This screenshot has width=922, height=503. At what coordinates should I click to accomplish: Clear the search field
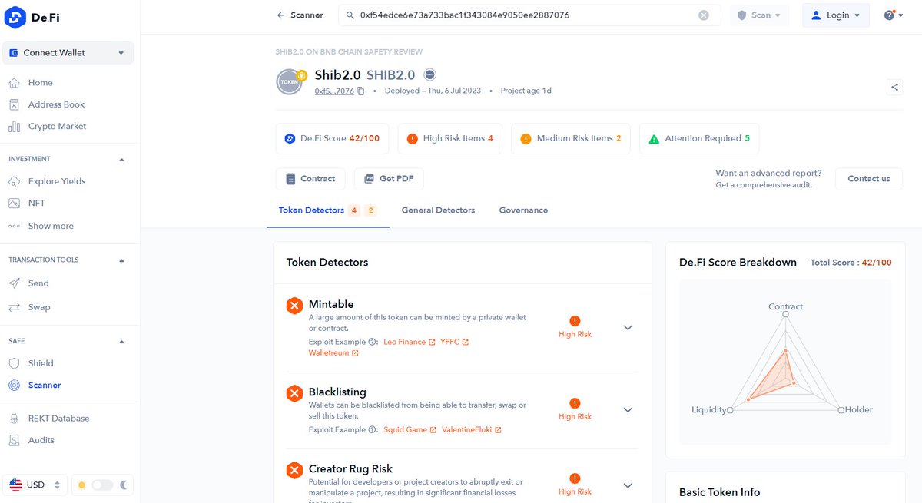click(704, 15)
